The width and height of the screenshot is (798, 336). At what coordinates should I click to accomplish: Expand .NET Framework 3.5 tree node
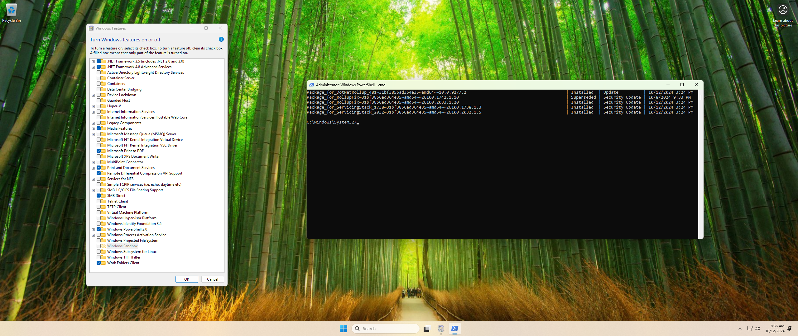coord(93,62)
